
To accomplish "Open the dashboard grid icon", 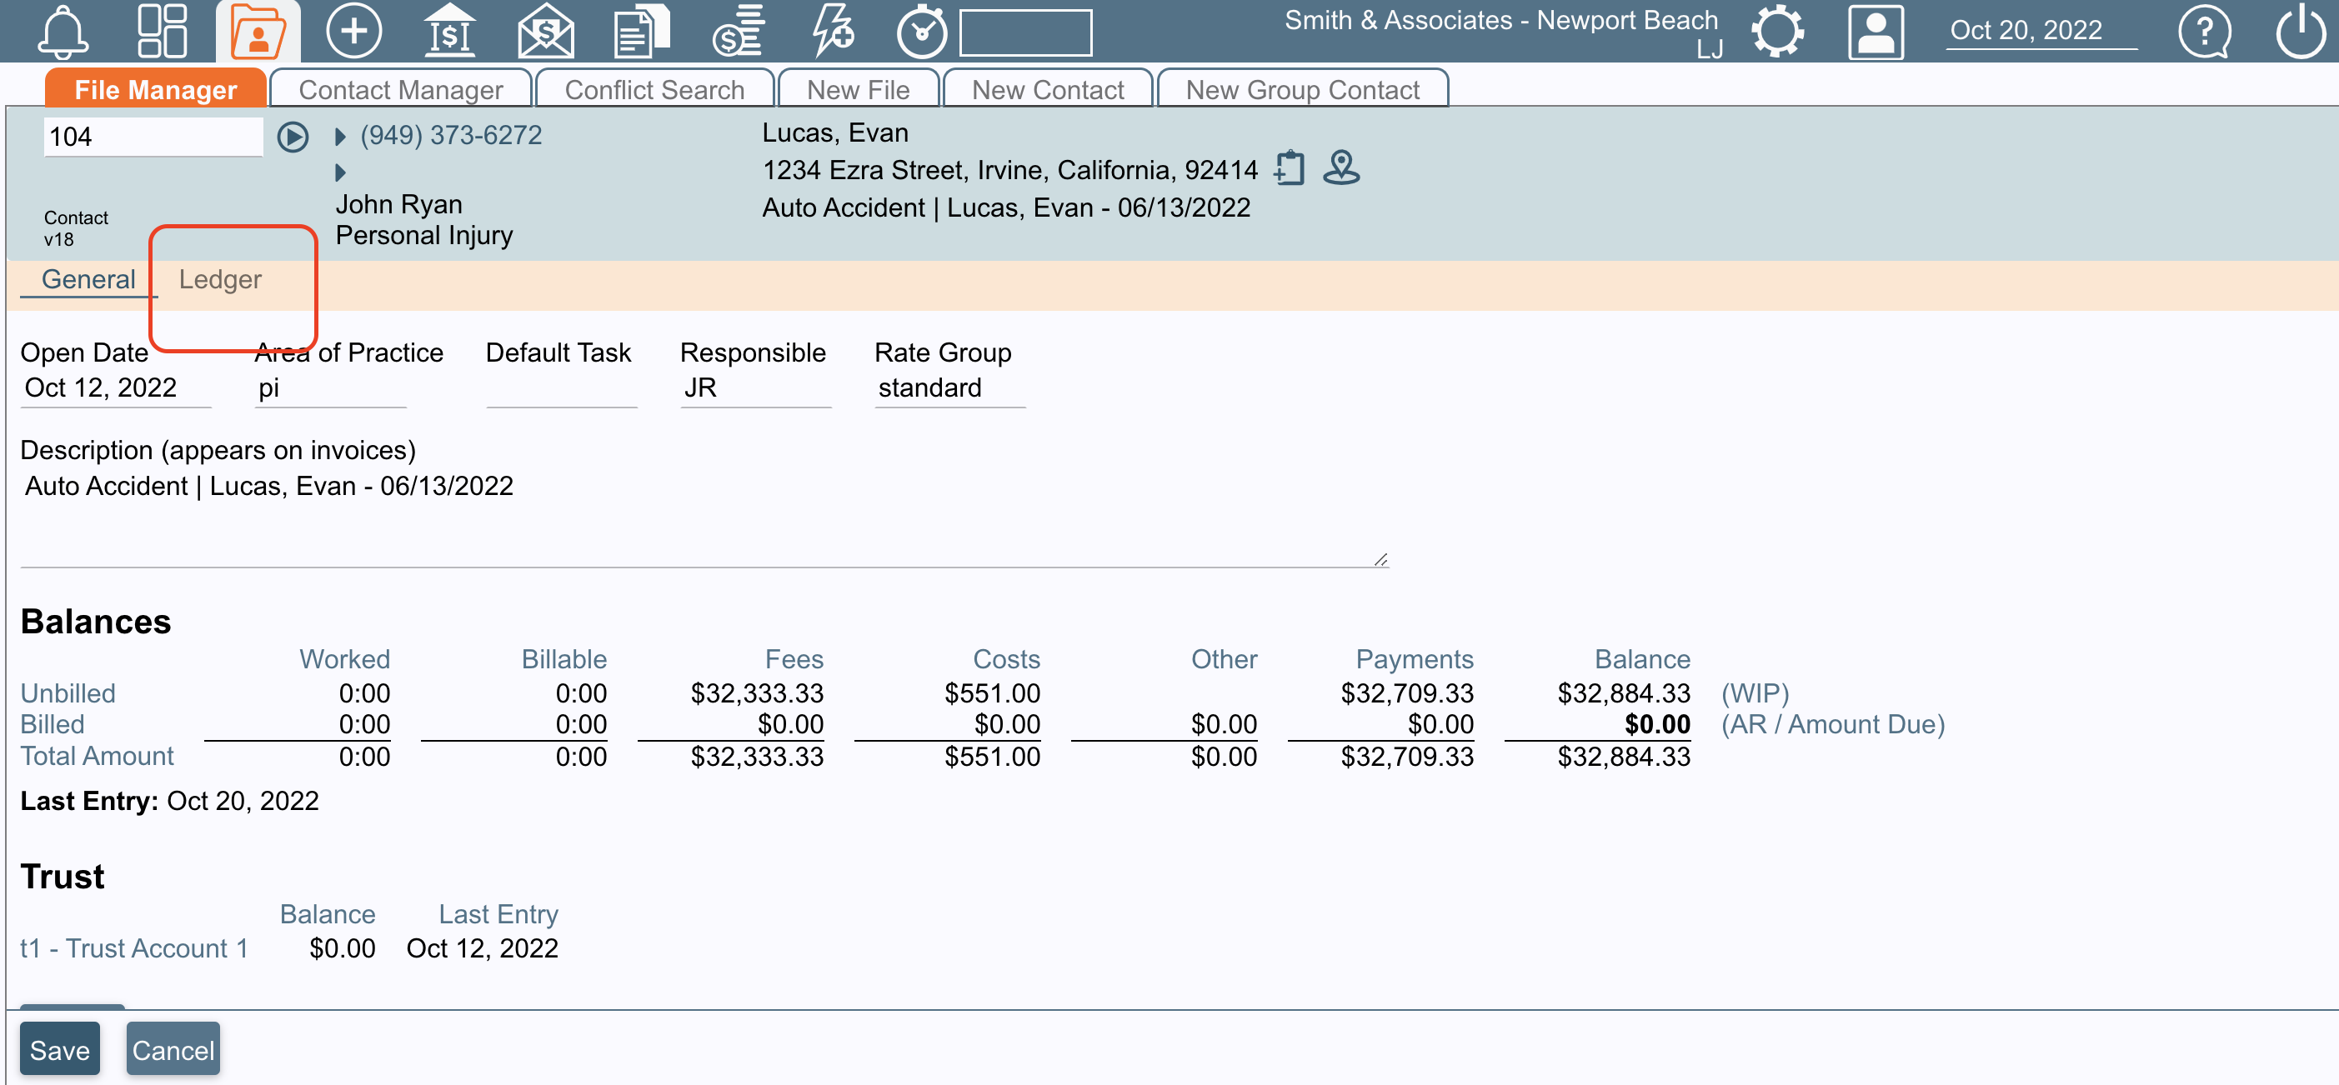I will pos(163,30).
